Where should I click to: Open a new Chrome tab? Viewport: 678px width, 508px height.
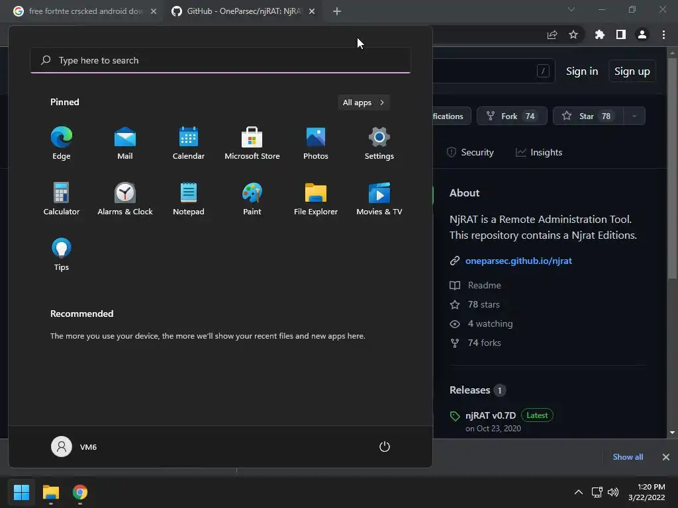click(x=337, y=12)
